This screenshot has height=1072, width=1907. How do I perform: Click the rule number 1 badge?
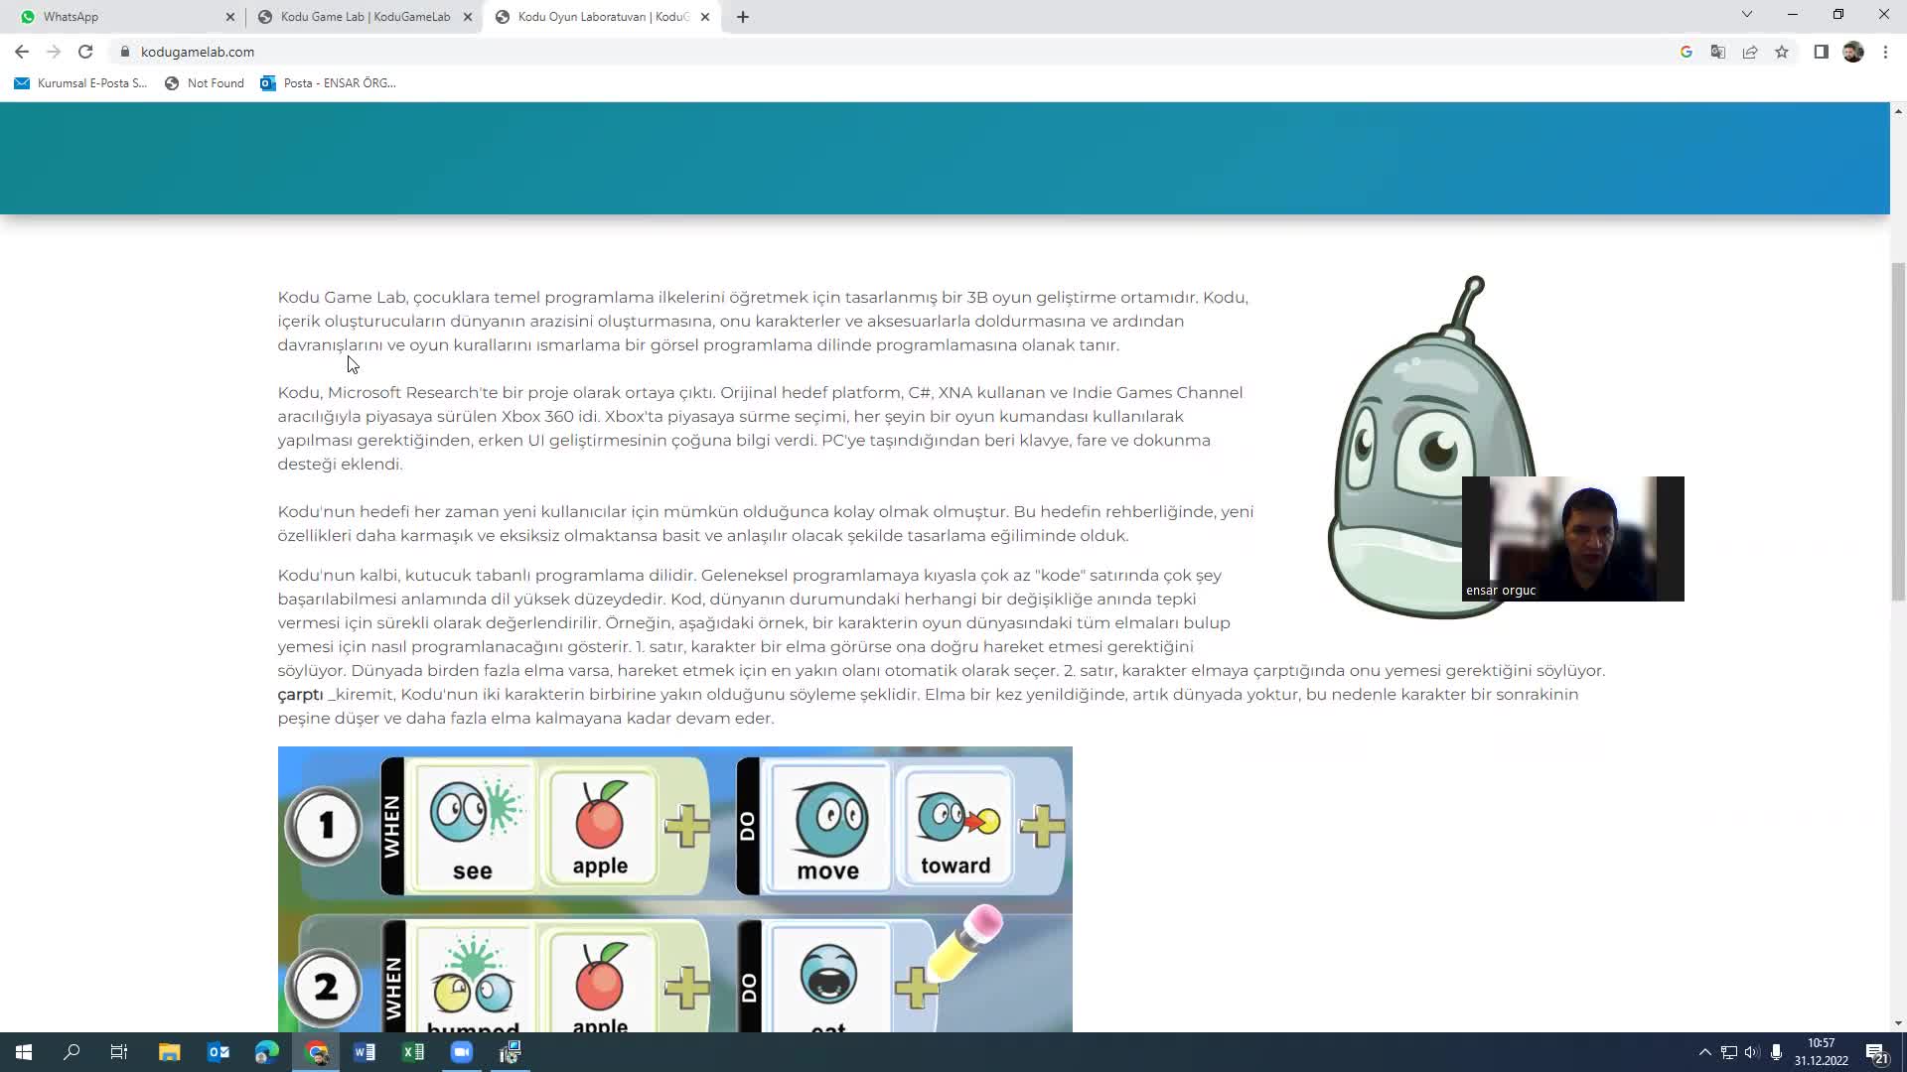click(325, 825)
